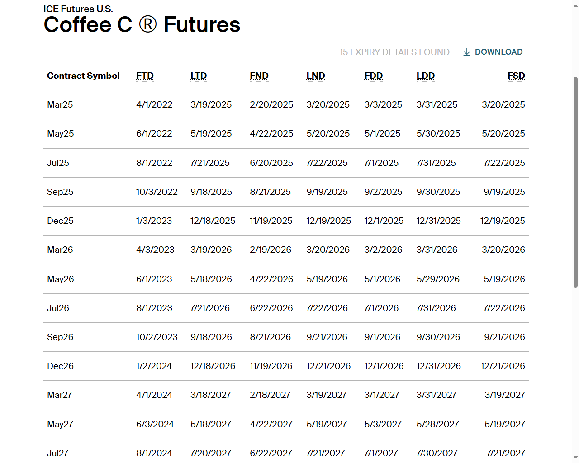The height and width of the screenshot is (463, 579).
Task: Click Mar25 FTD value 4/1/2022
Action: click(x=154, y=105)
